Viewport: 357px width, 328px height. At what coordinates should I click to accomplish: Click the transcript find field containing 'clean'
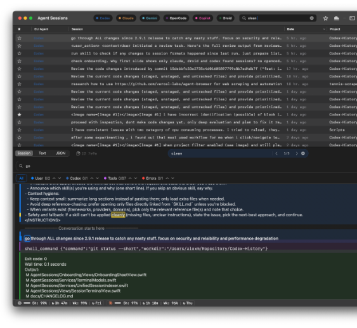click(219, 154)
